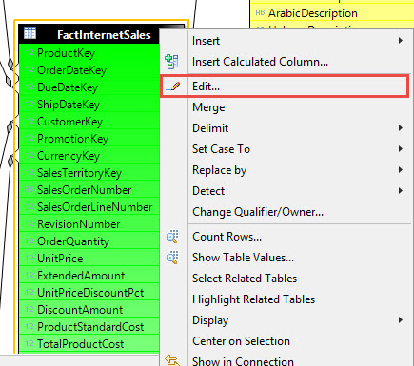Expand the Detect submenu arrow
Screen dimensions: 414x366
click(x=401, y=191)
